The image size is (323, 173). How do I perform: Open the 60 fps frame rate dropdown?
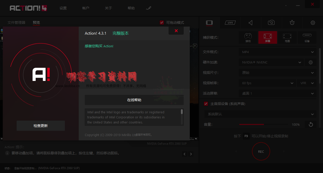pos(267,83)
